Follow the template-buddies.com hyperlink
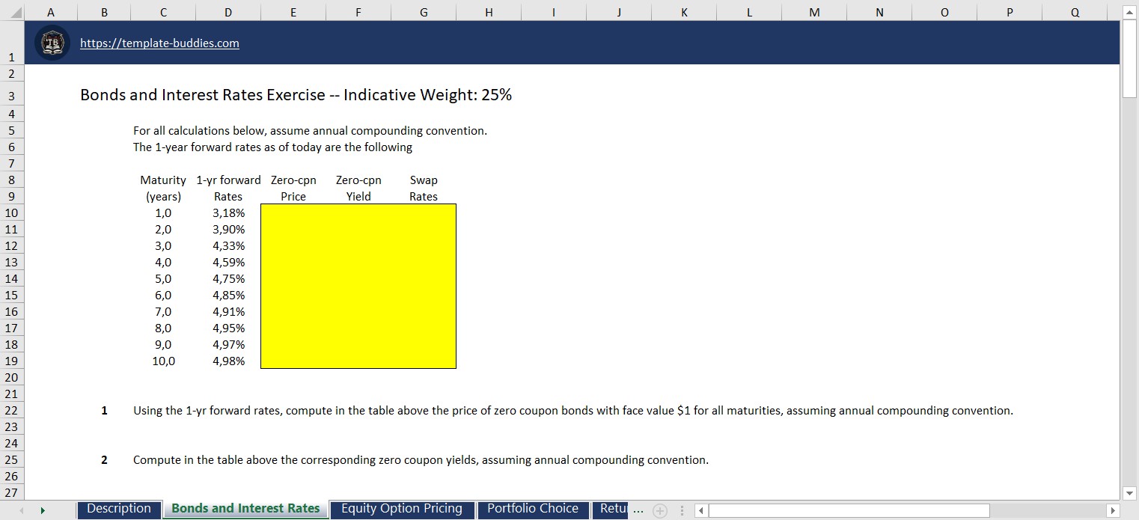 click(159, 43)
